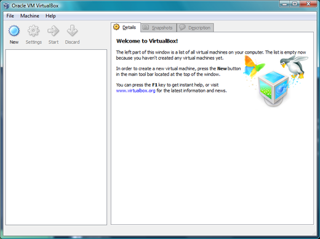Maximize the VirtualBox window
Viewport: 320px width, 239px height.
tap(295, 4)
